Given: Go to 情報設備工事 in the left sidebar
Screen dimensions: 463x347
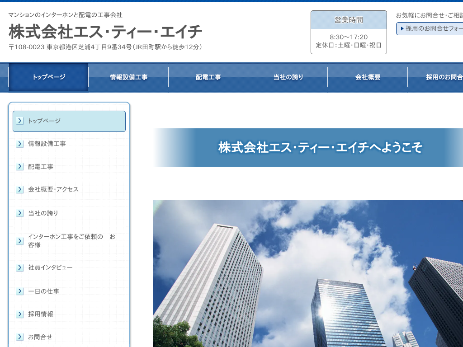Looking at the screenshot, I should tap(69, 144).
